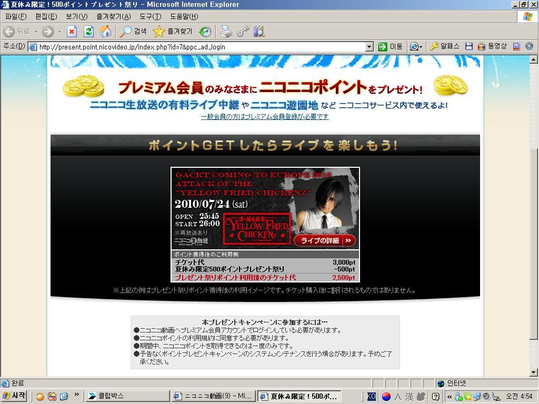Click the vertical scrollbar thumb
The width and height of the screenshot is (539, 404).
(534, 243)
